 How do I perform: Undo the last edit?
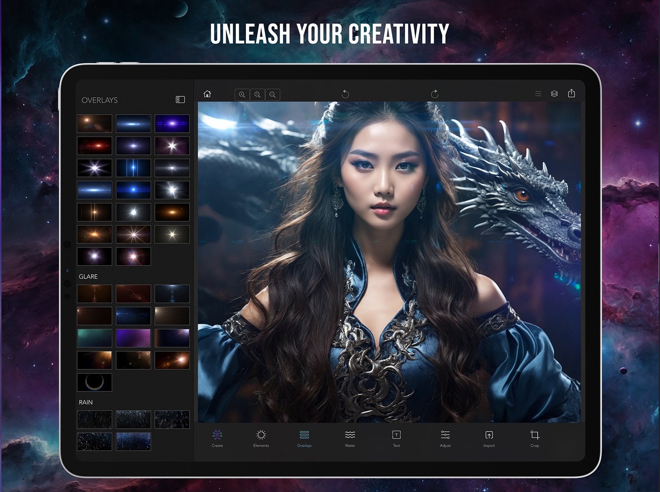click(x=345, y=94)
